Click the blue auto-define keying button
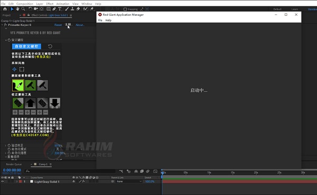Image resolution: width=317 pixels, height=195 pixels. pos(26,46)
